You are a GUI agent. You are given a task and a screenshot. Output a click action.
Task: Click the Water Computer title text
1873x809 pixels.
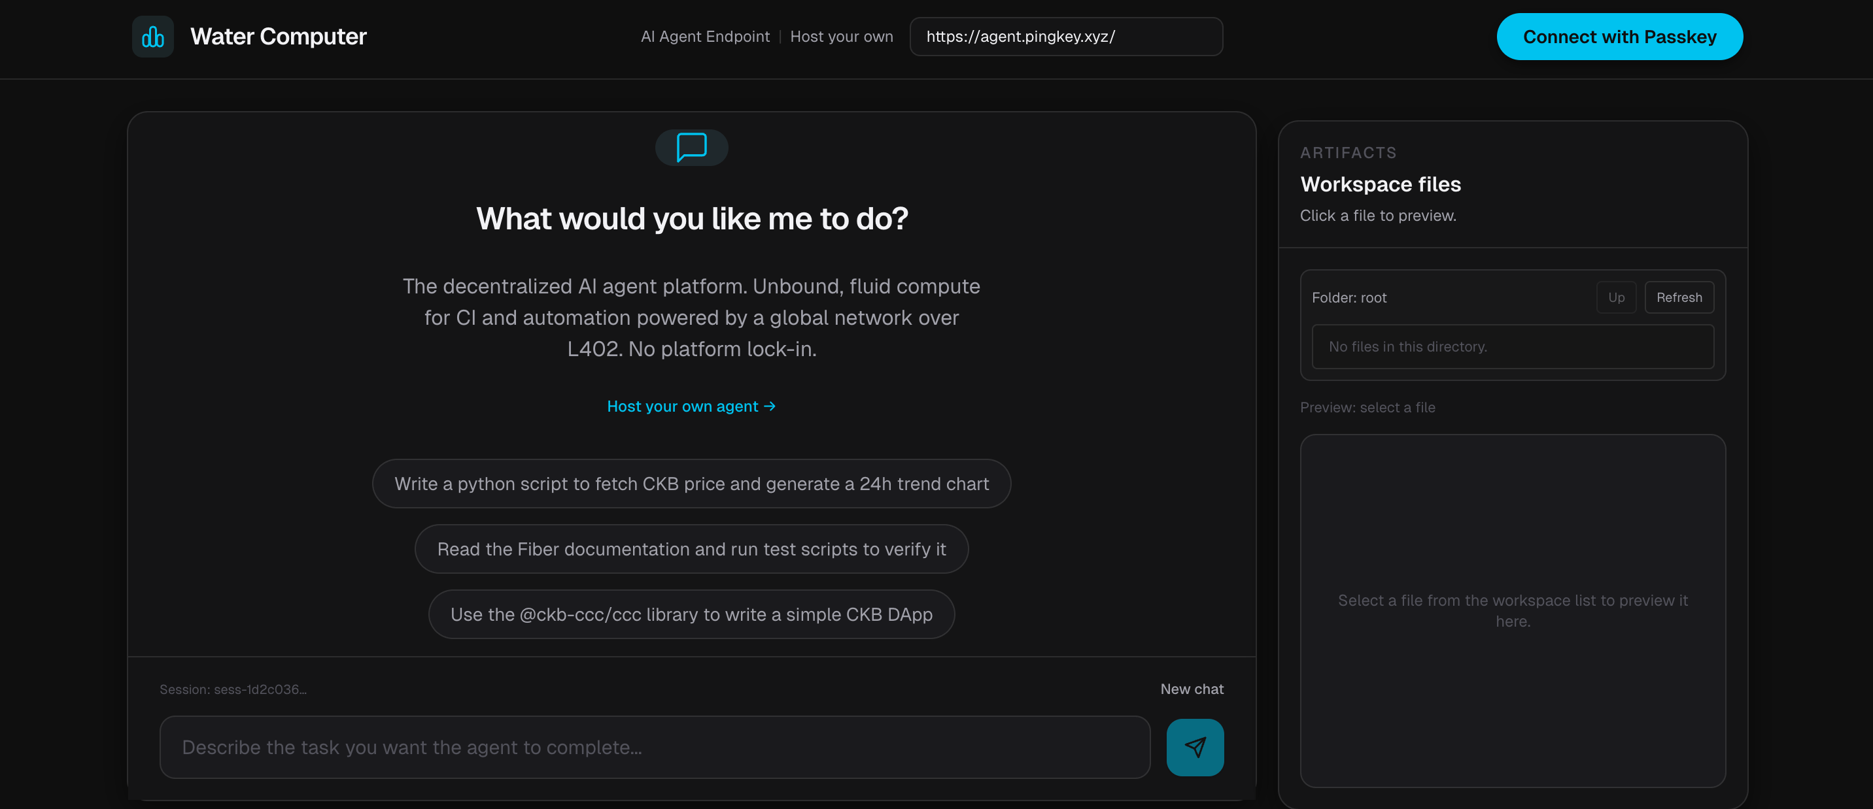click(x=279, y=37)
